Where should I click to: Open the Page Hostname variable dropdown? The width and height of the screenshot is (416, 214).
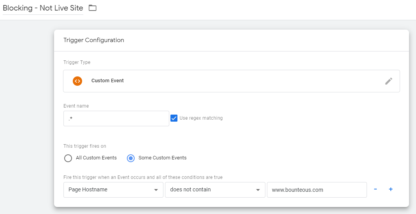click(113, 190)
